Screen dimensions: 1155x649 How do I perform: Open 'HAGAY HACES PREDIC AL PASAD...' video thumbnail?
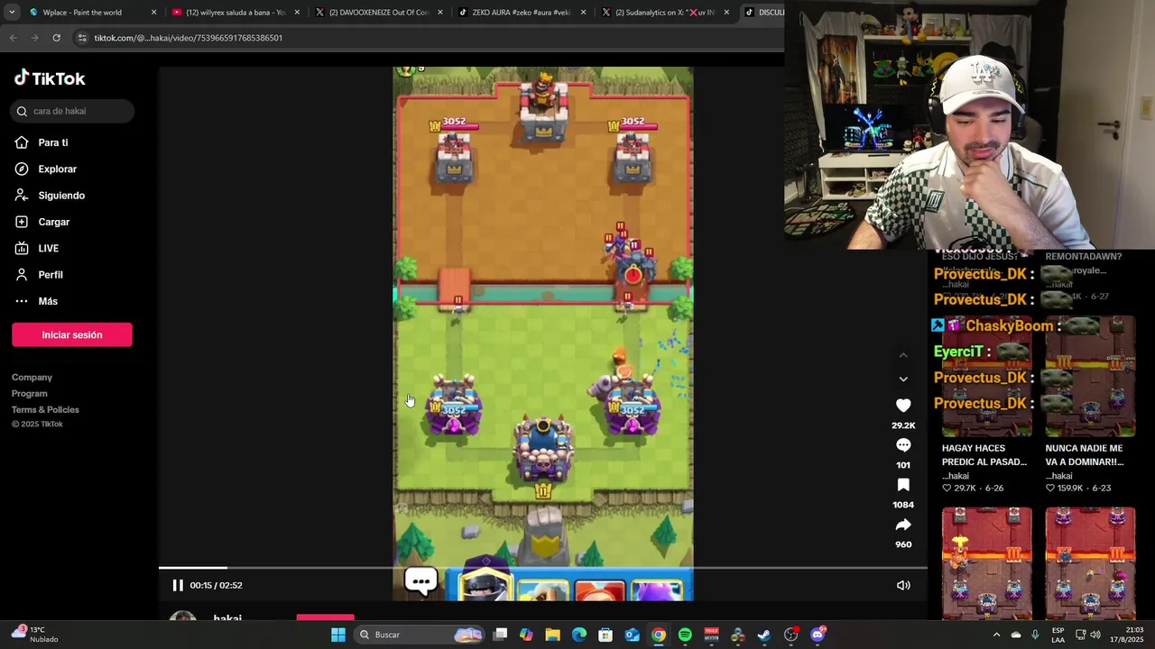986,376
